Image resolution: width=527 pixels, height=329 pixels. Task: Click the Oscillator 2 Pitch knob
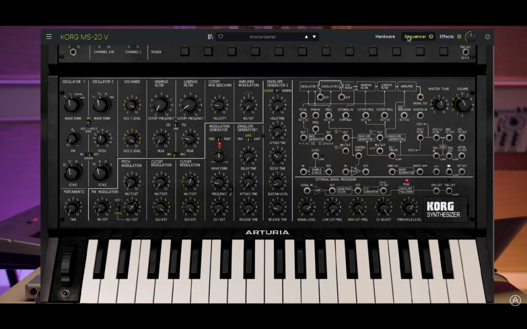(101, 138)
